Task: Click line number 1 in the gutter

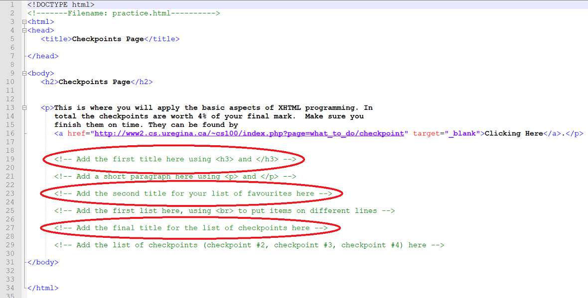Action: (12, 5)
